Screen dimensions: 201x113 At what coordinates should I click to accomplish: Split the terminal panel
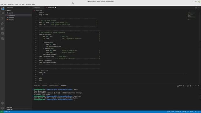[x=188, y=86]
